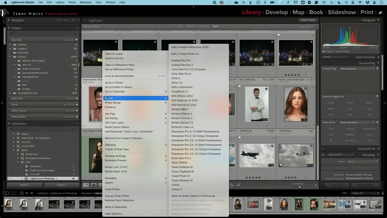387x218 pixels.
Task: Open Keyword Set dropdown Recent Keywords
Action: [x=357, y=123]
